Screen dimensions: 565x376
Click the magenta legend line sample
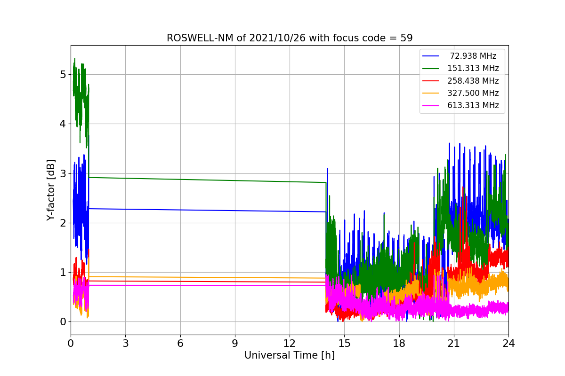[431, 105]
